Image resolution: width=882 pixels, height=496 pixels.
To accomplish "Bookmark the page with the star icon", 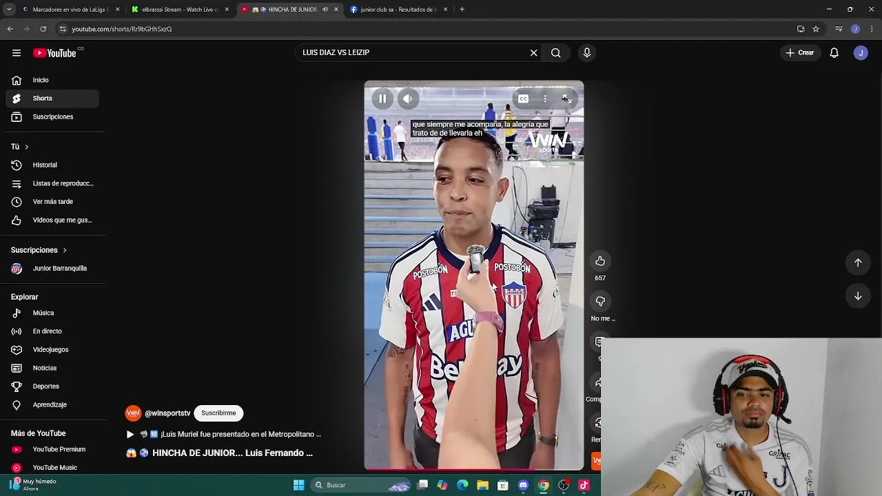I will point(816,29).
